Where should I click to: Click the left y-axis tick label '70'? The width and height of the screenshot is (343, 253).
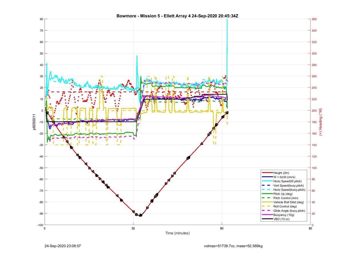[x=41, y=31]
